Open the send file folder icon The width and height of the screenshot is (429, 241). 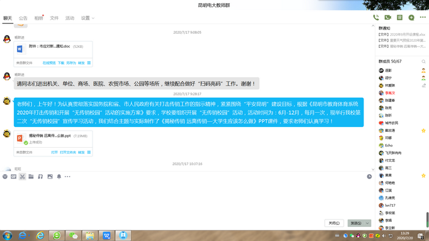click(x=31, y=177)
